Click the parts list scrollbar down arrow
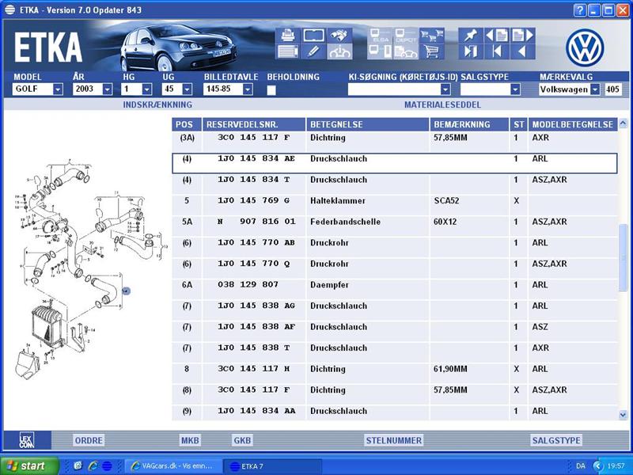Viewport: 633px width, 475px height. point(623,414)
